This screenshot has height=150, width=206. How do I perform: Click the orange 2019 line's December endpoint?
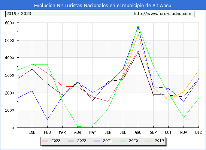pos(199,70)
